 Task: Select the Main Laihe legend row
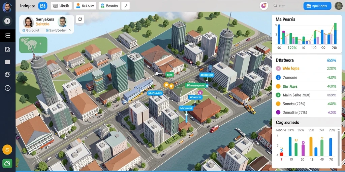[x=306, y=95]
